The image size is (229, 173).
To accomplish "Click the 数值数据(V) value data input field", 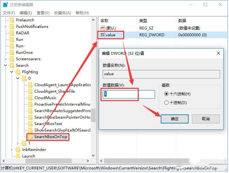I will click(129, 94).
